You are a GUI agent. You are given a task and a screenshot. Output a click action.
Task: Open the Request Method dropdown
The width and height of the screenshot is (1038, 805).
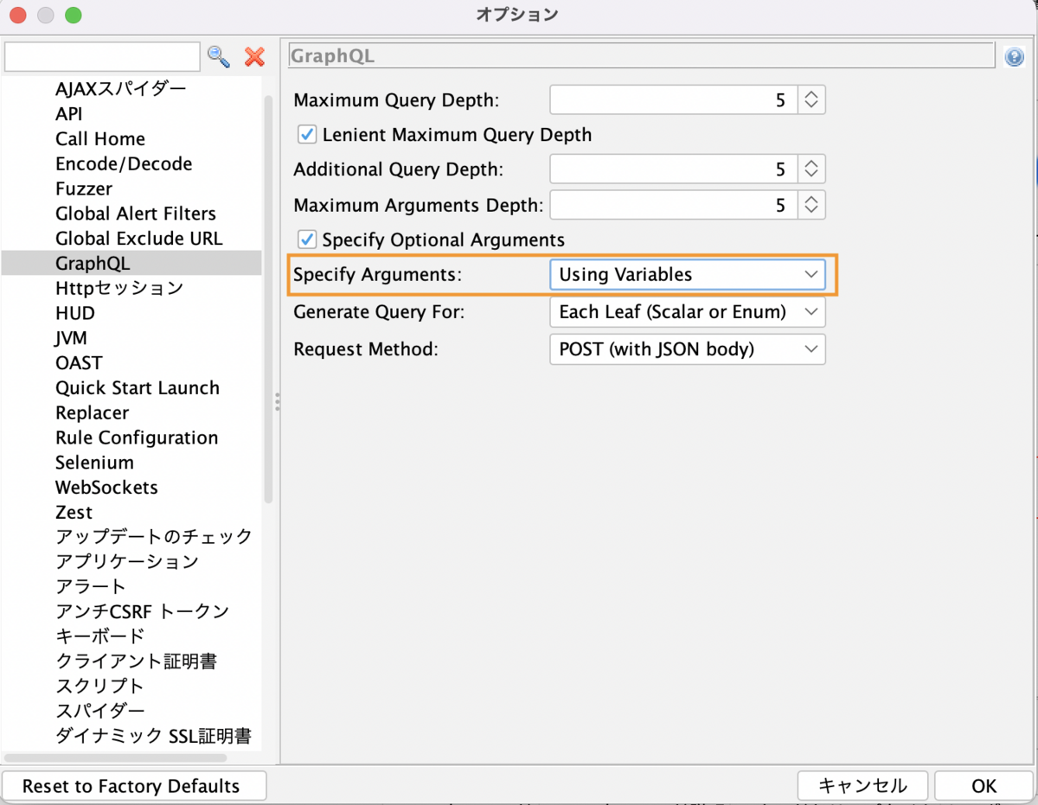[x=688, y=349]
